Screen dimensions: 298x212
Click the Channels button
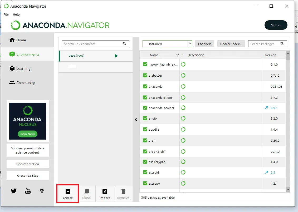coord(205,44)
